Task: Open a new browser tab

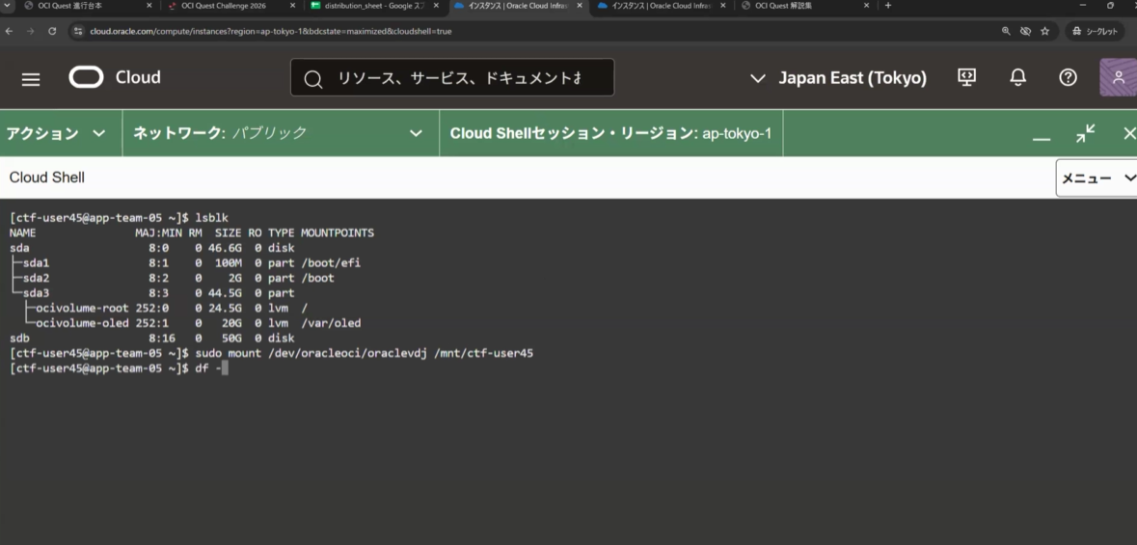Action: (888, 6)
